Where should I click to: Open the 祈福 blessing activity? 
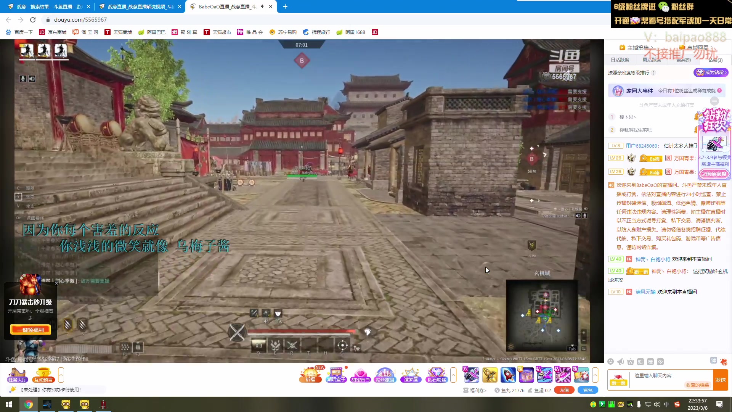pos(311,375)
